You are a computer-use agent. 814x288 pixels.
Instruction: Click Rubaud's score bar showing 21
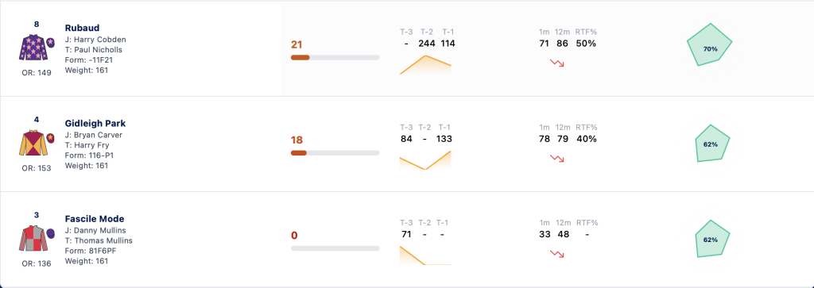point(335,57)
